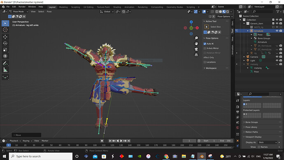Hide Armature with its eye icon

277,31
